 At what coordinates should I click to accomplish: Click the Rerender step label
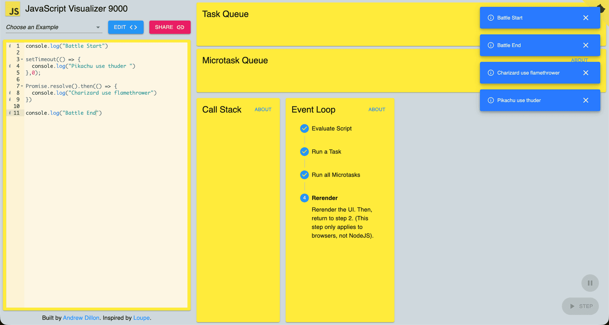[x=324, y=198]
